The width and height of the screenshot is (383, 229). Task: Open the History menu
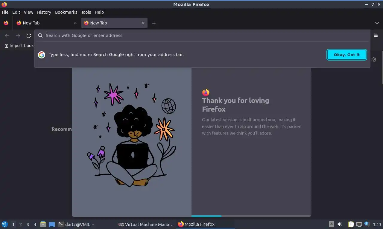tap(44, 12)
